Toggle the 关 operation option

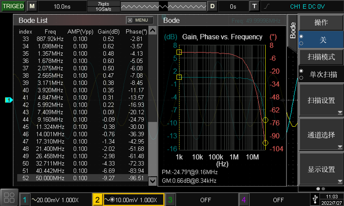pyautogui.click(x=323, y=40)
